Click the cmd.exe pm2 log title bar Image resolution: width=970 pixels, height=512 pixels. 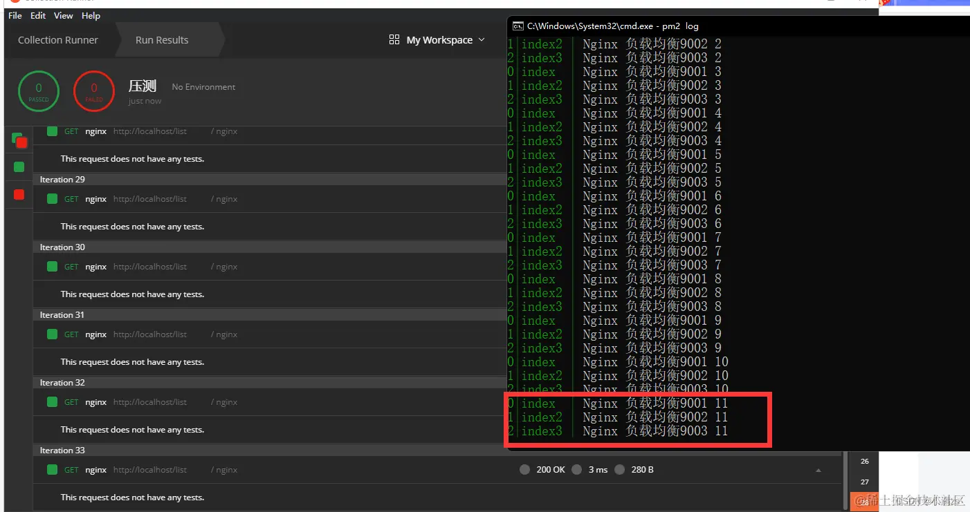coord(738,26)
